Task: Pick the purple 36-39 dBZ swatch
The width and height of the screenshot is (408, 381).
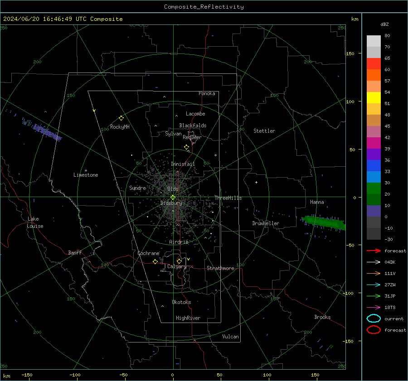Action: (374, 154)
